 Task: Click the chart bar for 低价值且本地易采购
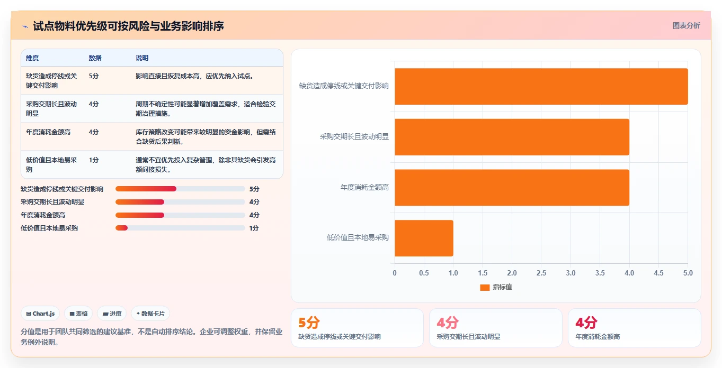(x=424, y=238)
